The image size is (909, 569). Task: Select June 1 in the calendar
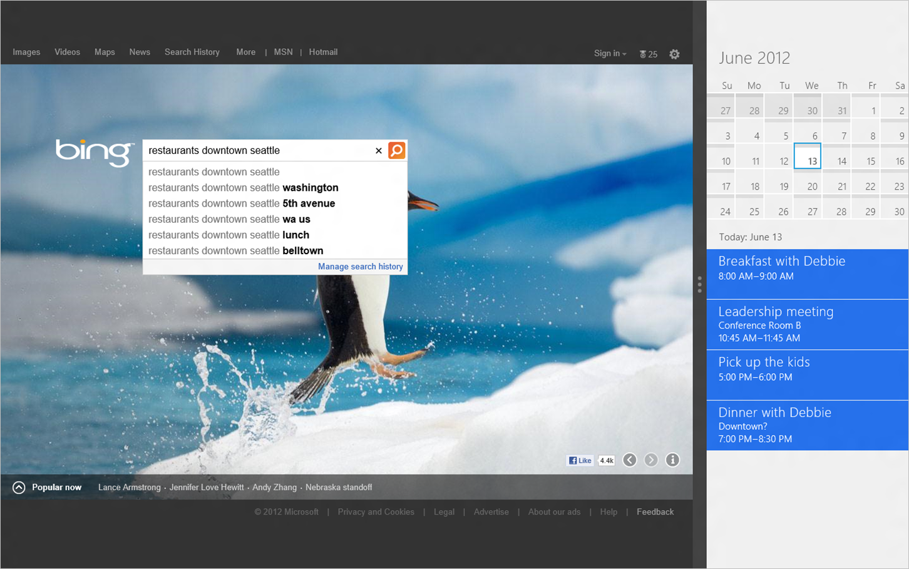pos(866,106)
